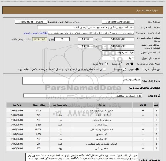Click unit رول in row 2
The height and width of the screenshot is (161, 166).
tap(60, 115)
